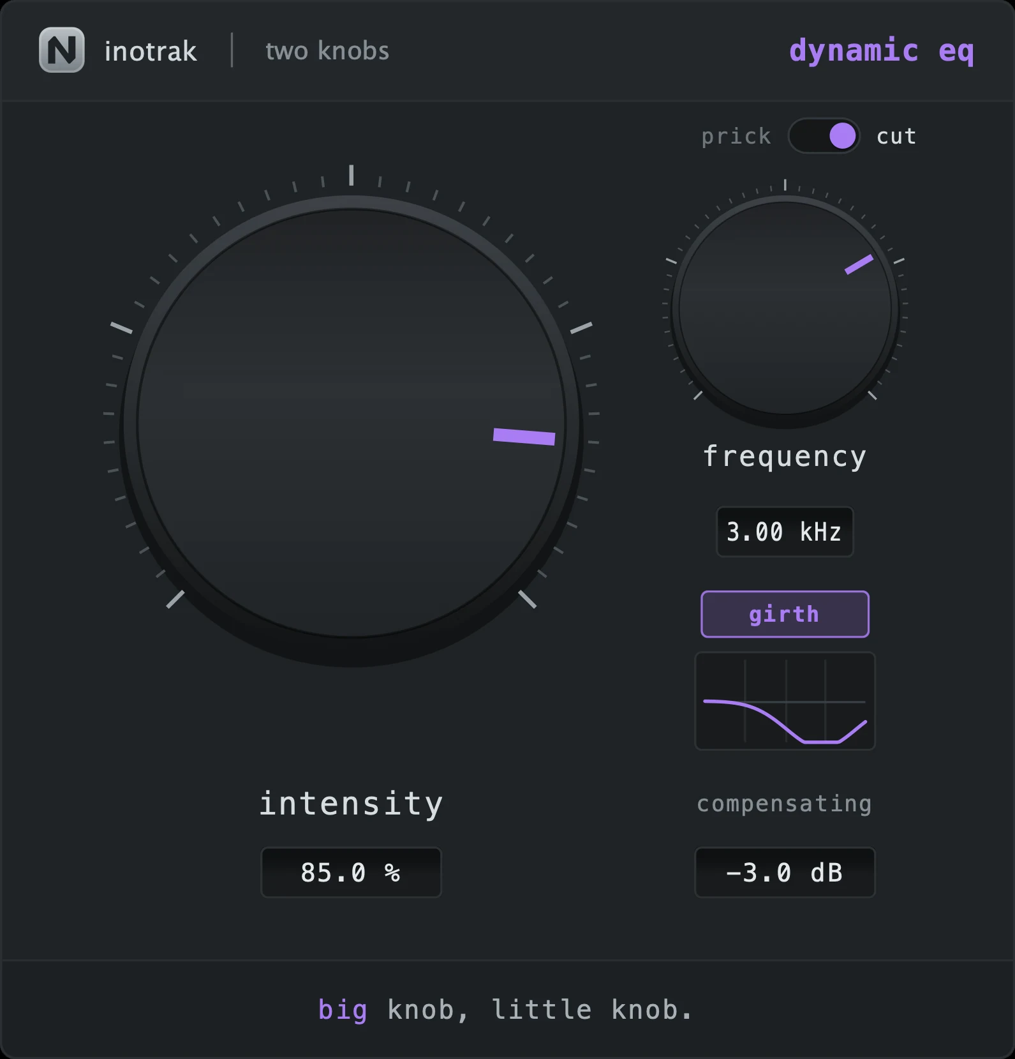This screenshot has height=1059, width=1015.
Task: Select the 'cut' mode label
Action: [896, 136]
